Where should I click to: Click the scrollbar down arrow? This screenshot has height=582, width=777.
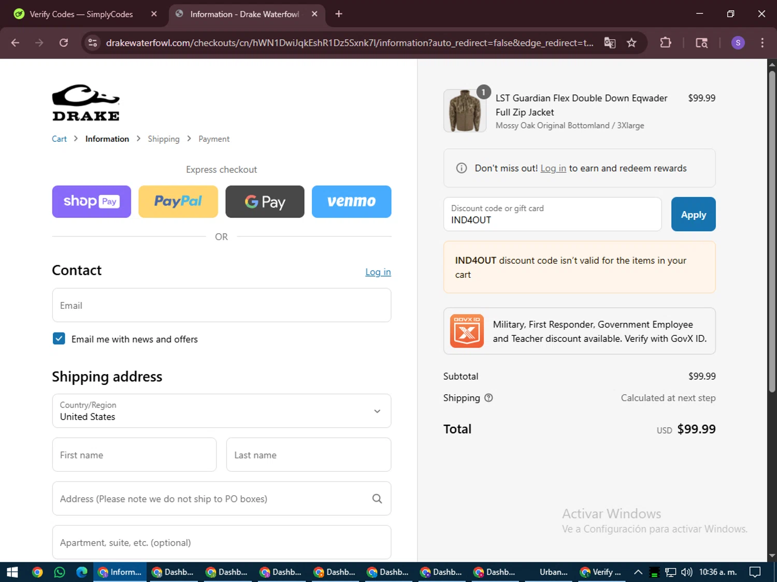[772, 556]
